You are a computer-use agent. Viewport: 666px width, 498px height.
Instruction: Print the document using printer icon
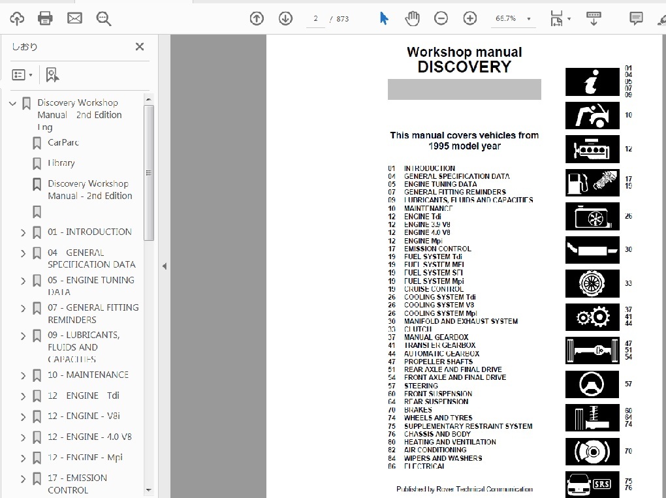pos(46,19)
